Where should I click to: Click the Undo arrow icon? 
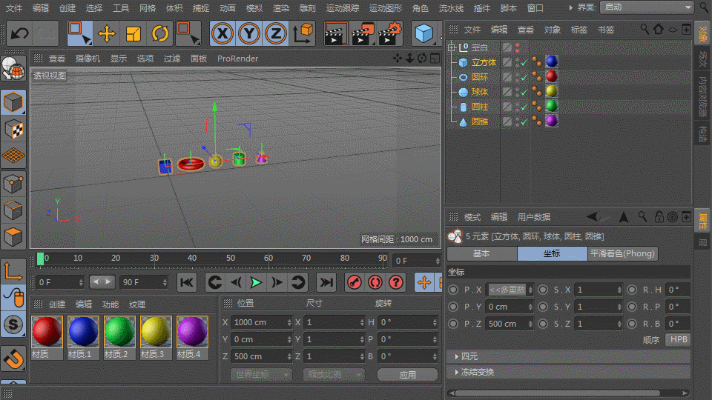19,33
